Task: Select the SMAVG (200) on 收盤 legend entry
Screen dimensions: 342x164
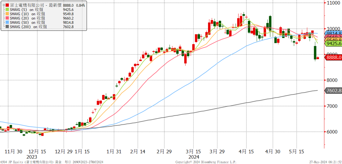Action: (28, 27)
